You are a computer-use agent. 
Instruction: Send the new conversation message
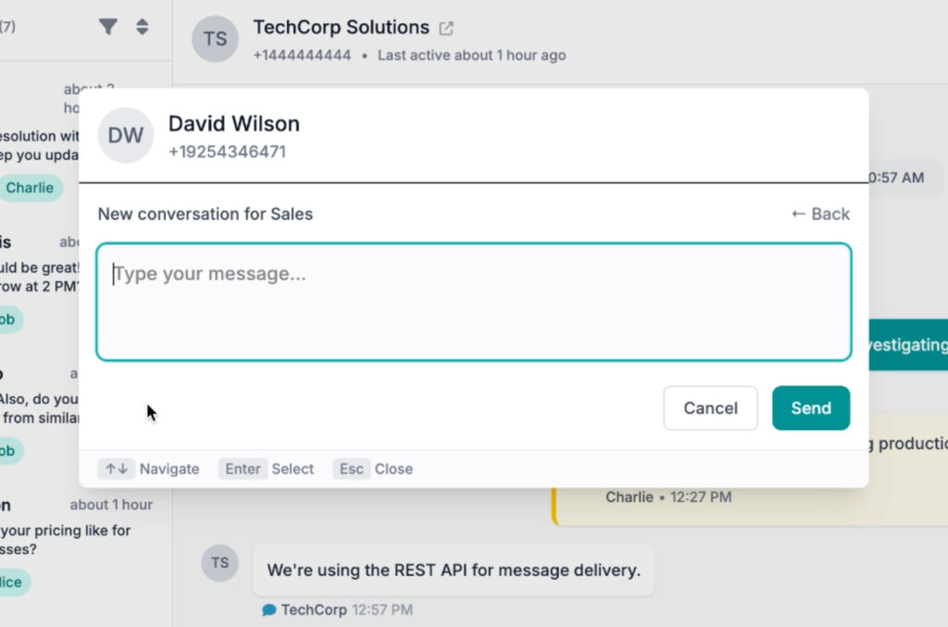(810, 408)
